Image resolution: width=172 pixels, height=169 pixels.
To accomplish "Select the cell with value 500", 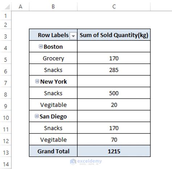I will tap(114, 93).
